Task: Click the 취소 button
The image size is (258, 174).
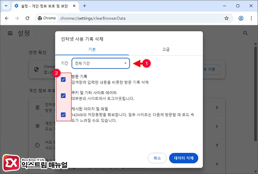Action: coord(157,158)
